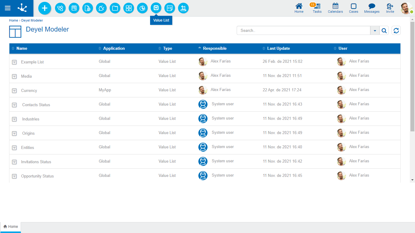Open Cases

click(x=354, y=8)
